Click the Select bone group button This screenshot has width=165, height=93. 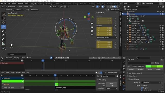click(150, 69)
